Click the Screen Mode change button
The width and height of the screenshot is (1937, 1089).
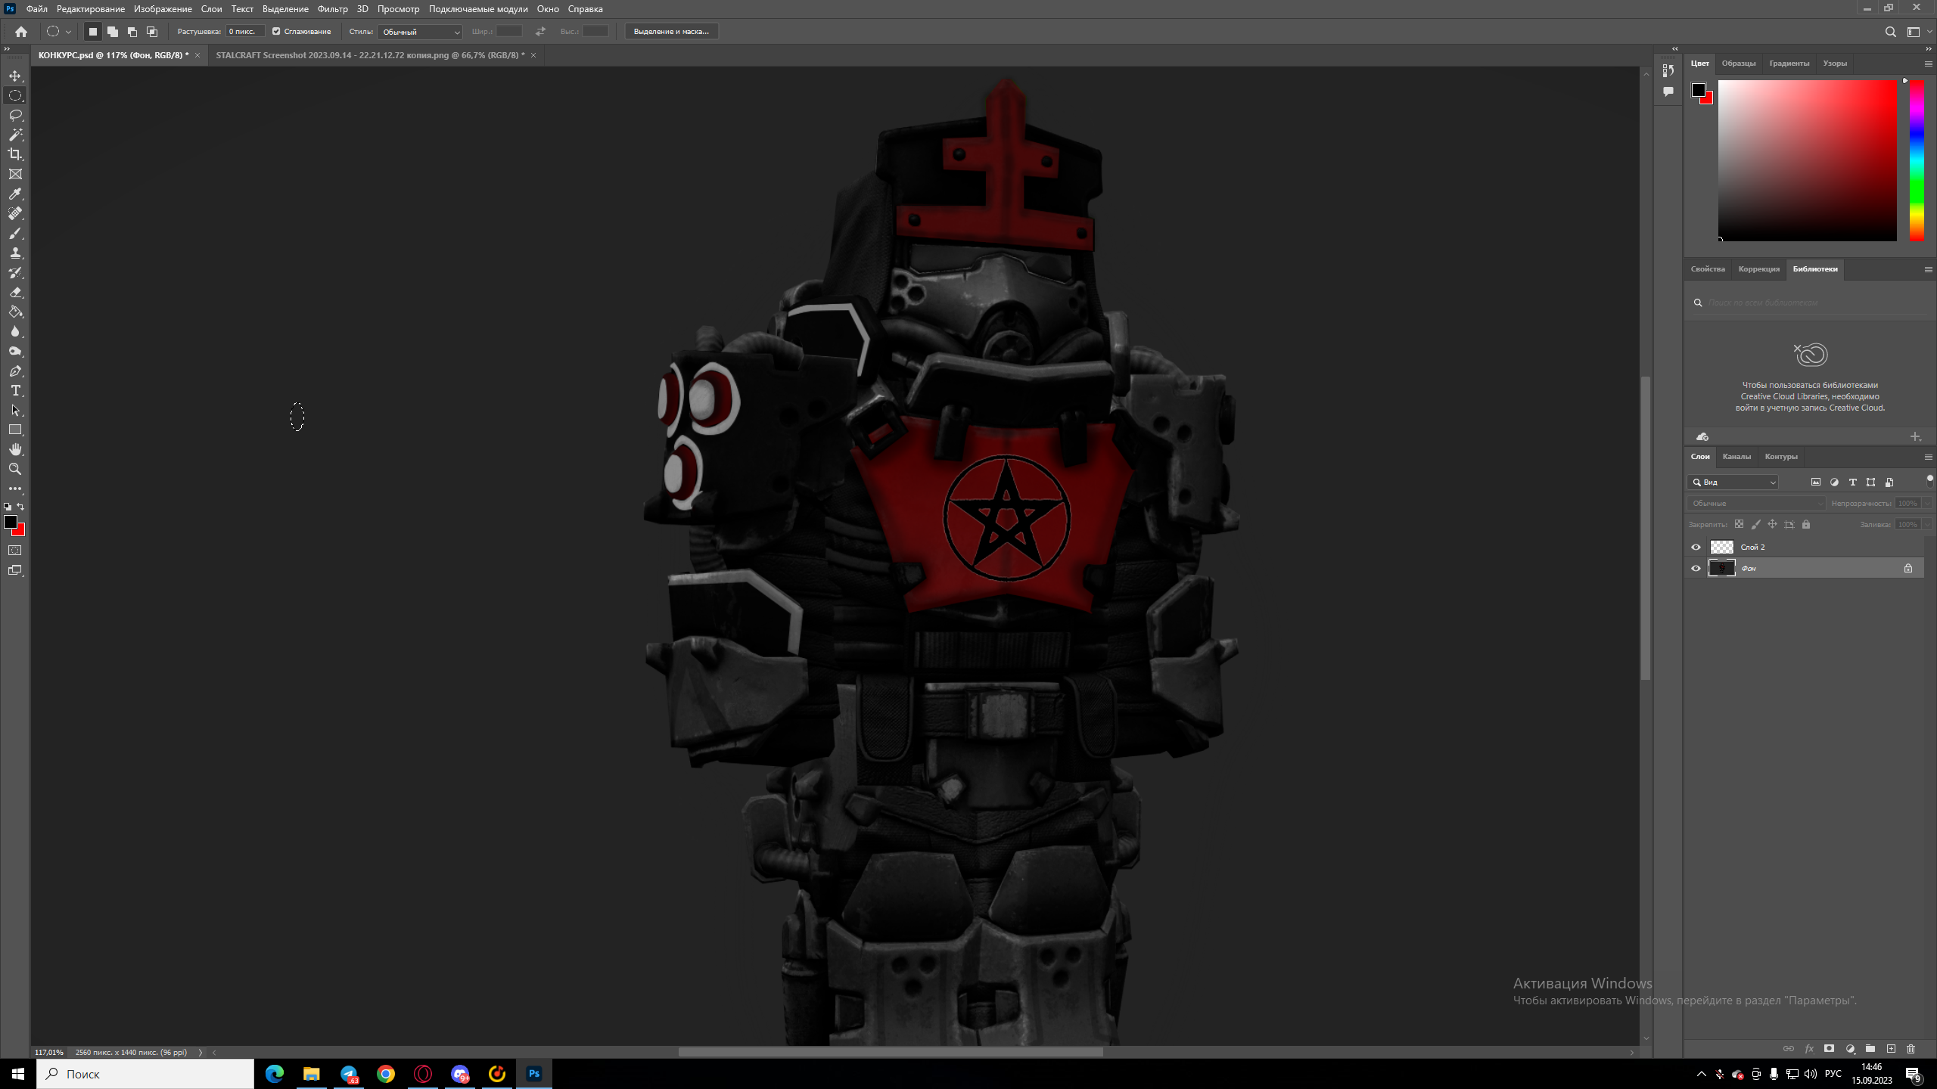tap(15, 571)
